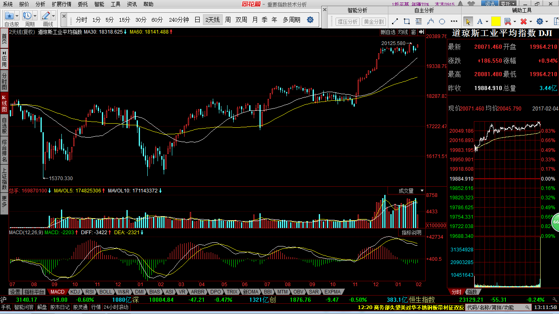
Task: Switch to the KDJ indicator tab
Action: (x=74, y=292)
